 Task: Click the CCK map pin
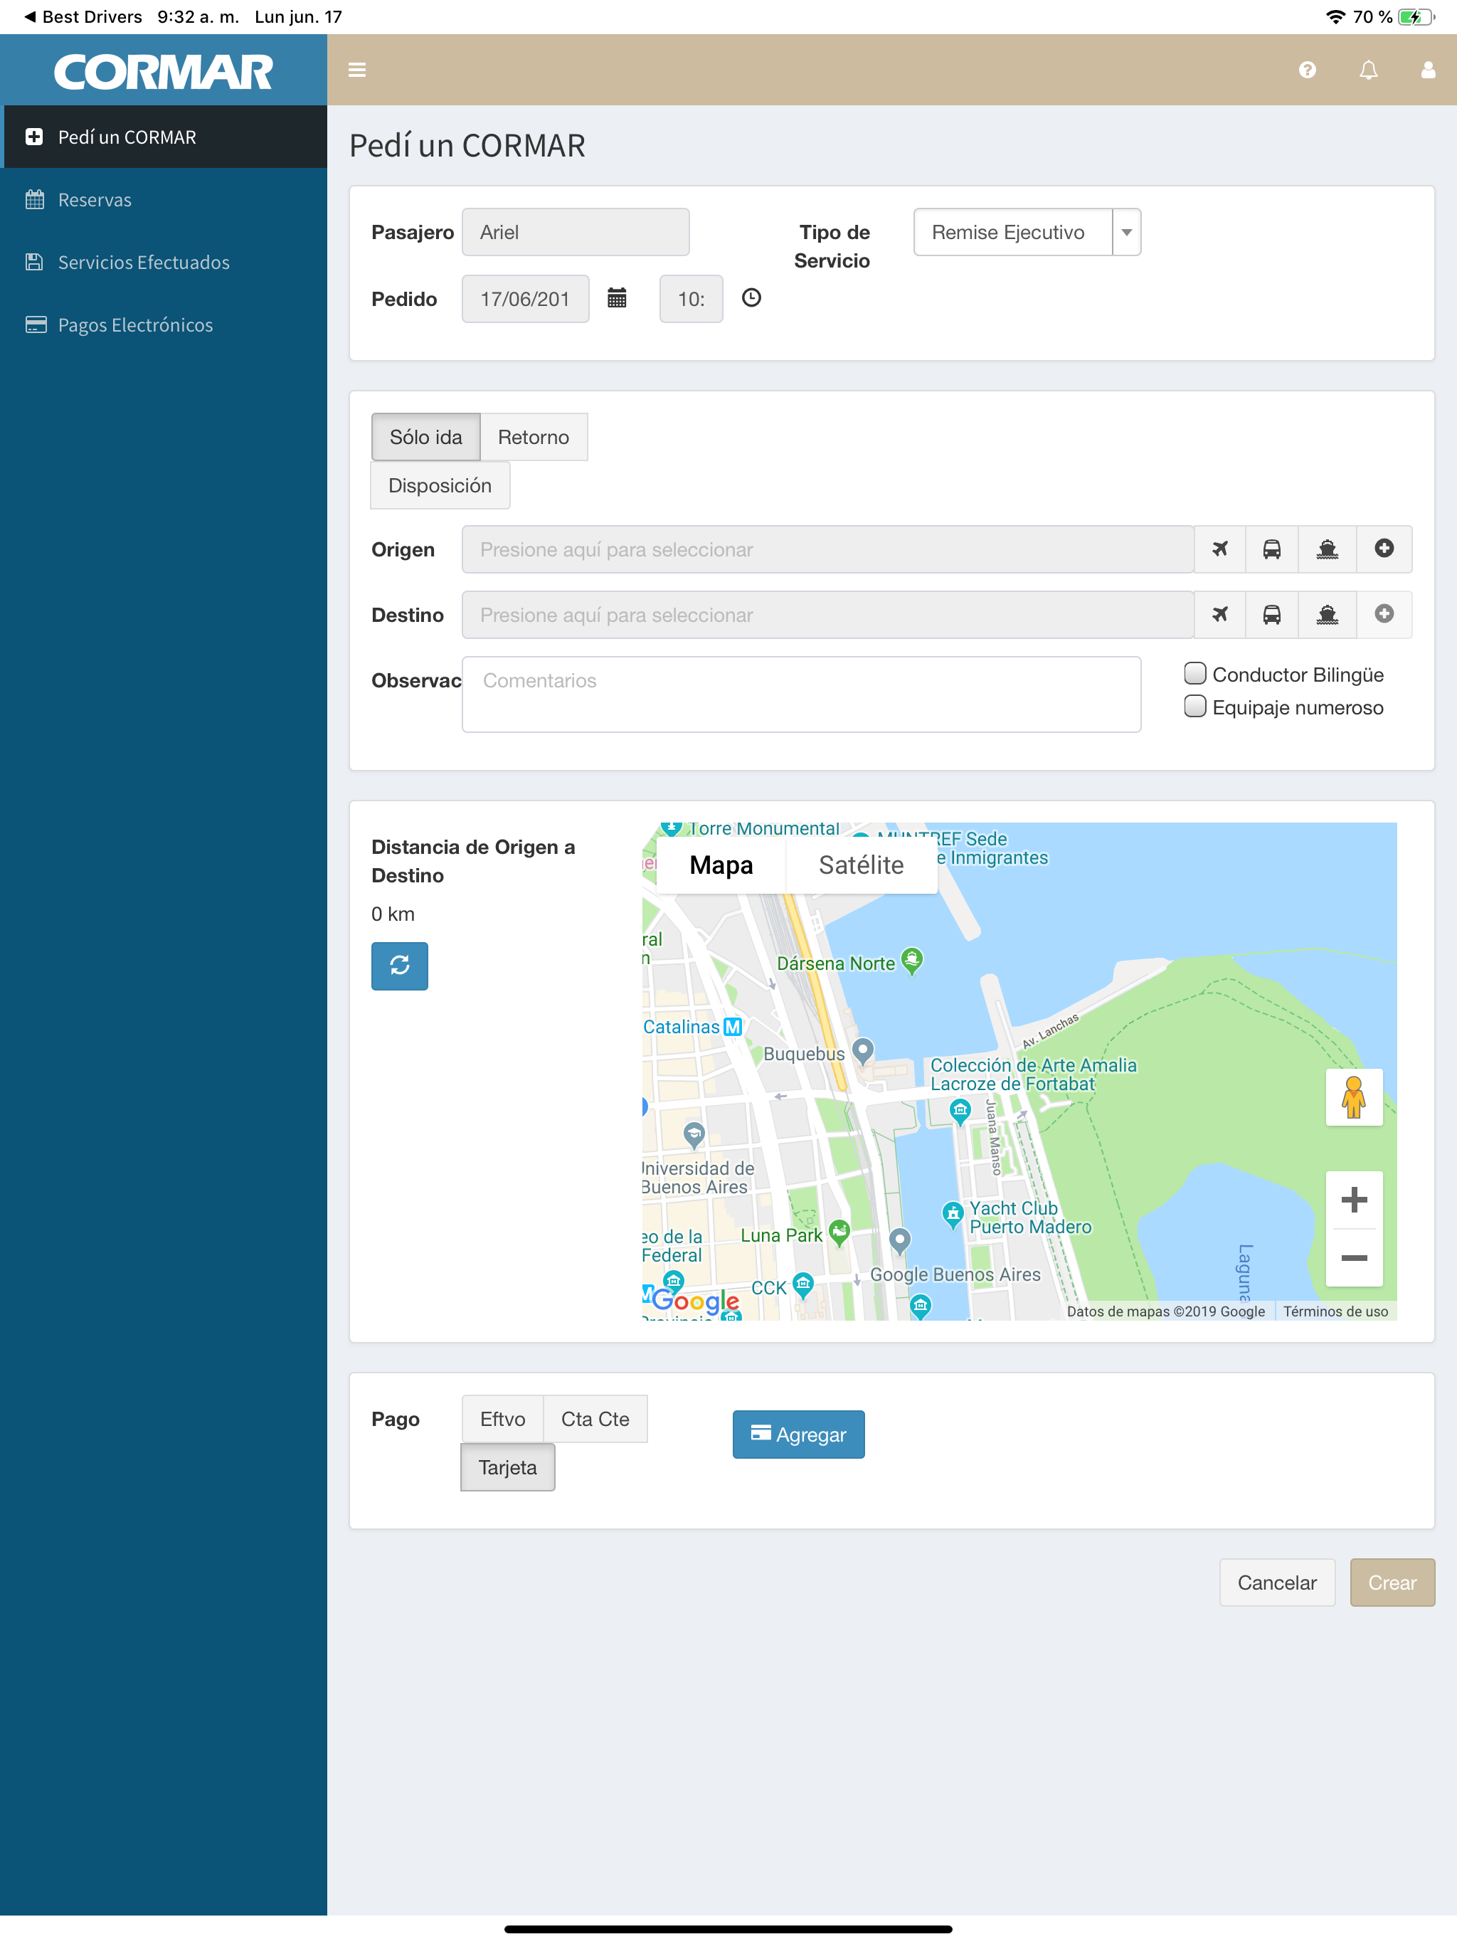(x=802, y=1284)
